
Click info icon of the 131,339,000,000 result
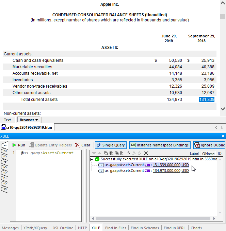pos(101,165)
